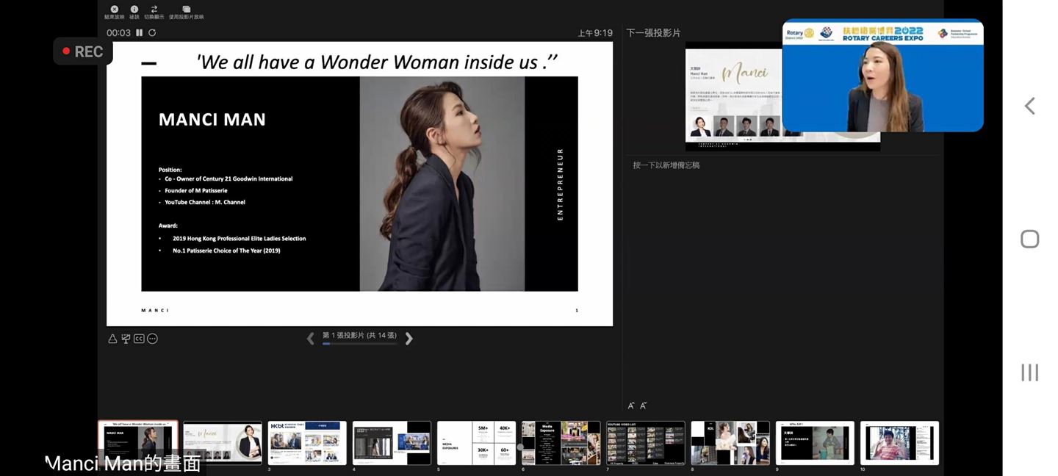Click the slide counter 第 1 張投影片 (共 14 張)
The height and width of the screenshot is (476, 1058).
click(359, 335)
